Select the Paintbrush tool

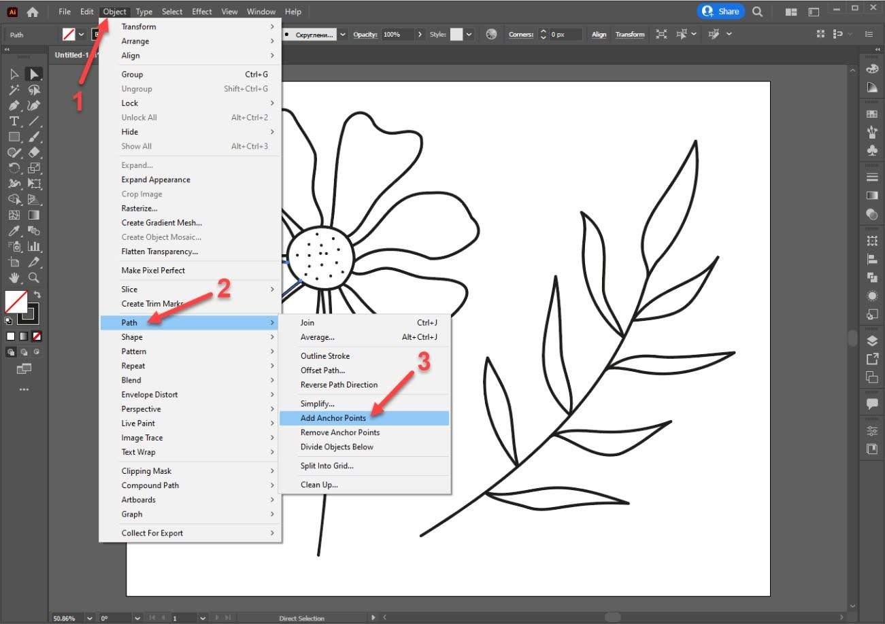pos(33,137)
